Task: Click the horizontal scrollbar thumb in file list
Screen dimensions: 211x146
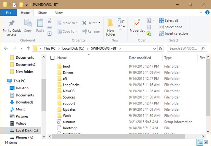Action: pos(119,136)
